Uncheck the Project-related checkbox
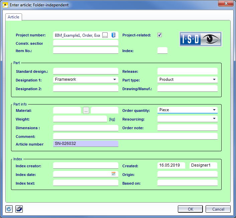Screen dimensions: 236x218 [x=160, y=35]
